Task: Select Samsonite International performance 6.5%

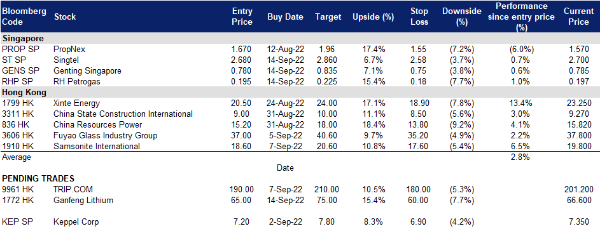Action: tap(520, 146)
